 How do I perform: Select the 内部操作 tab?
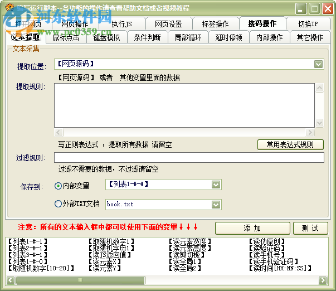click(269, 37)
